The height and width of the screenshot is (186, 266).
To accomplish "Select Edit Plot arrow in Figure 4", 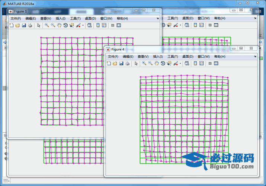I will [x=136, y=63].
